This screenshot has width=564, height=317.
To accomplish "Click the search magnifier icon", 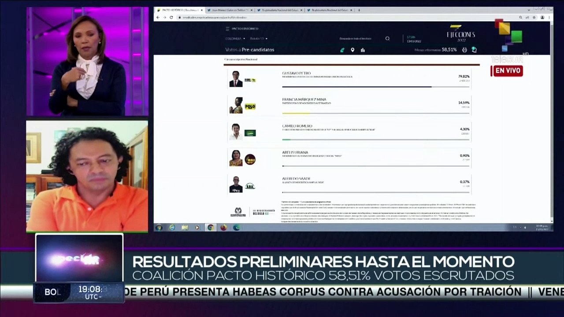I will 387,38.
